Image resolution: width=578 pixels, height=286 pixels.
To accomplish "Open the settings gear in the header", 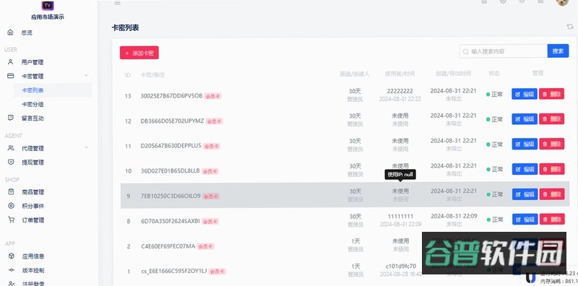I will (503, 2).
